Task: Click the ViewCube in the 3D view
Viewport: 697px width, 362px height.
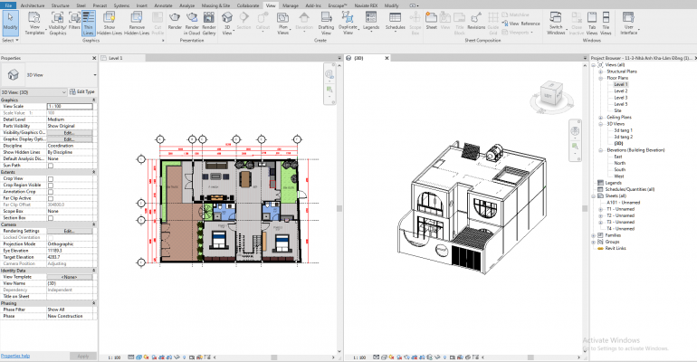Action: [x=551, y=94]
